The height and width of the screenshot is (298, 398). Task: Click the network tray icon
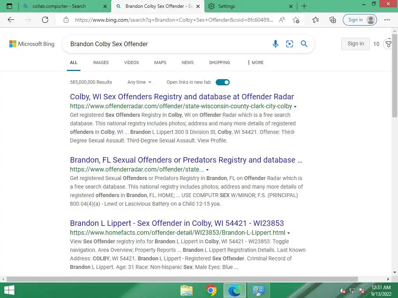click(x=352, y=291)
